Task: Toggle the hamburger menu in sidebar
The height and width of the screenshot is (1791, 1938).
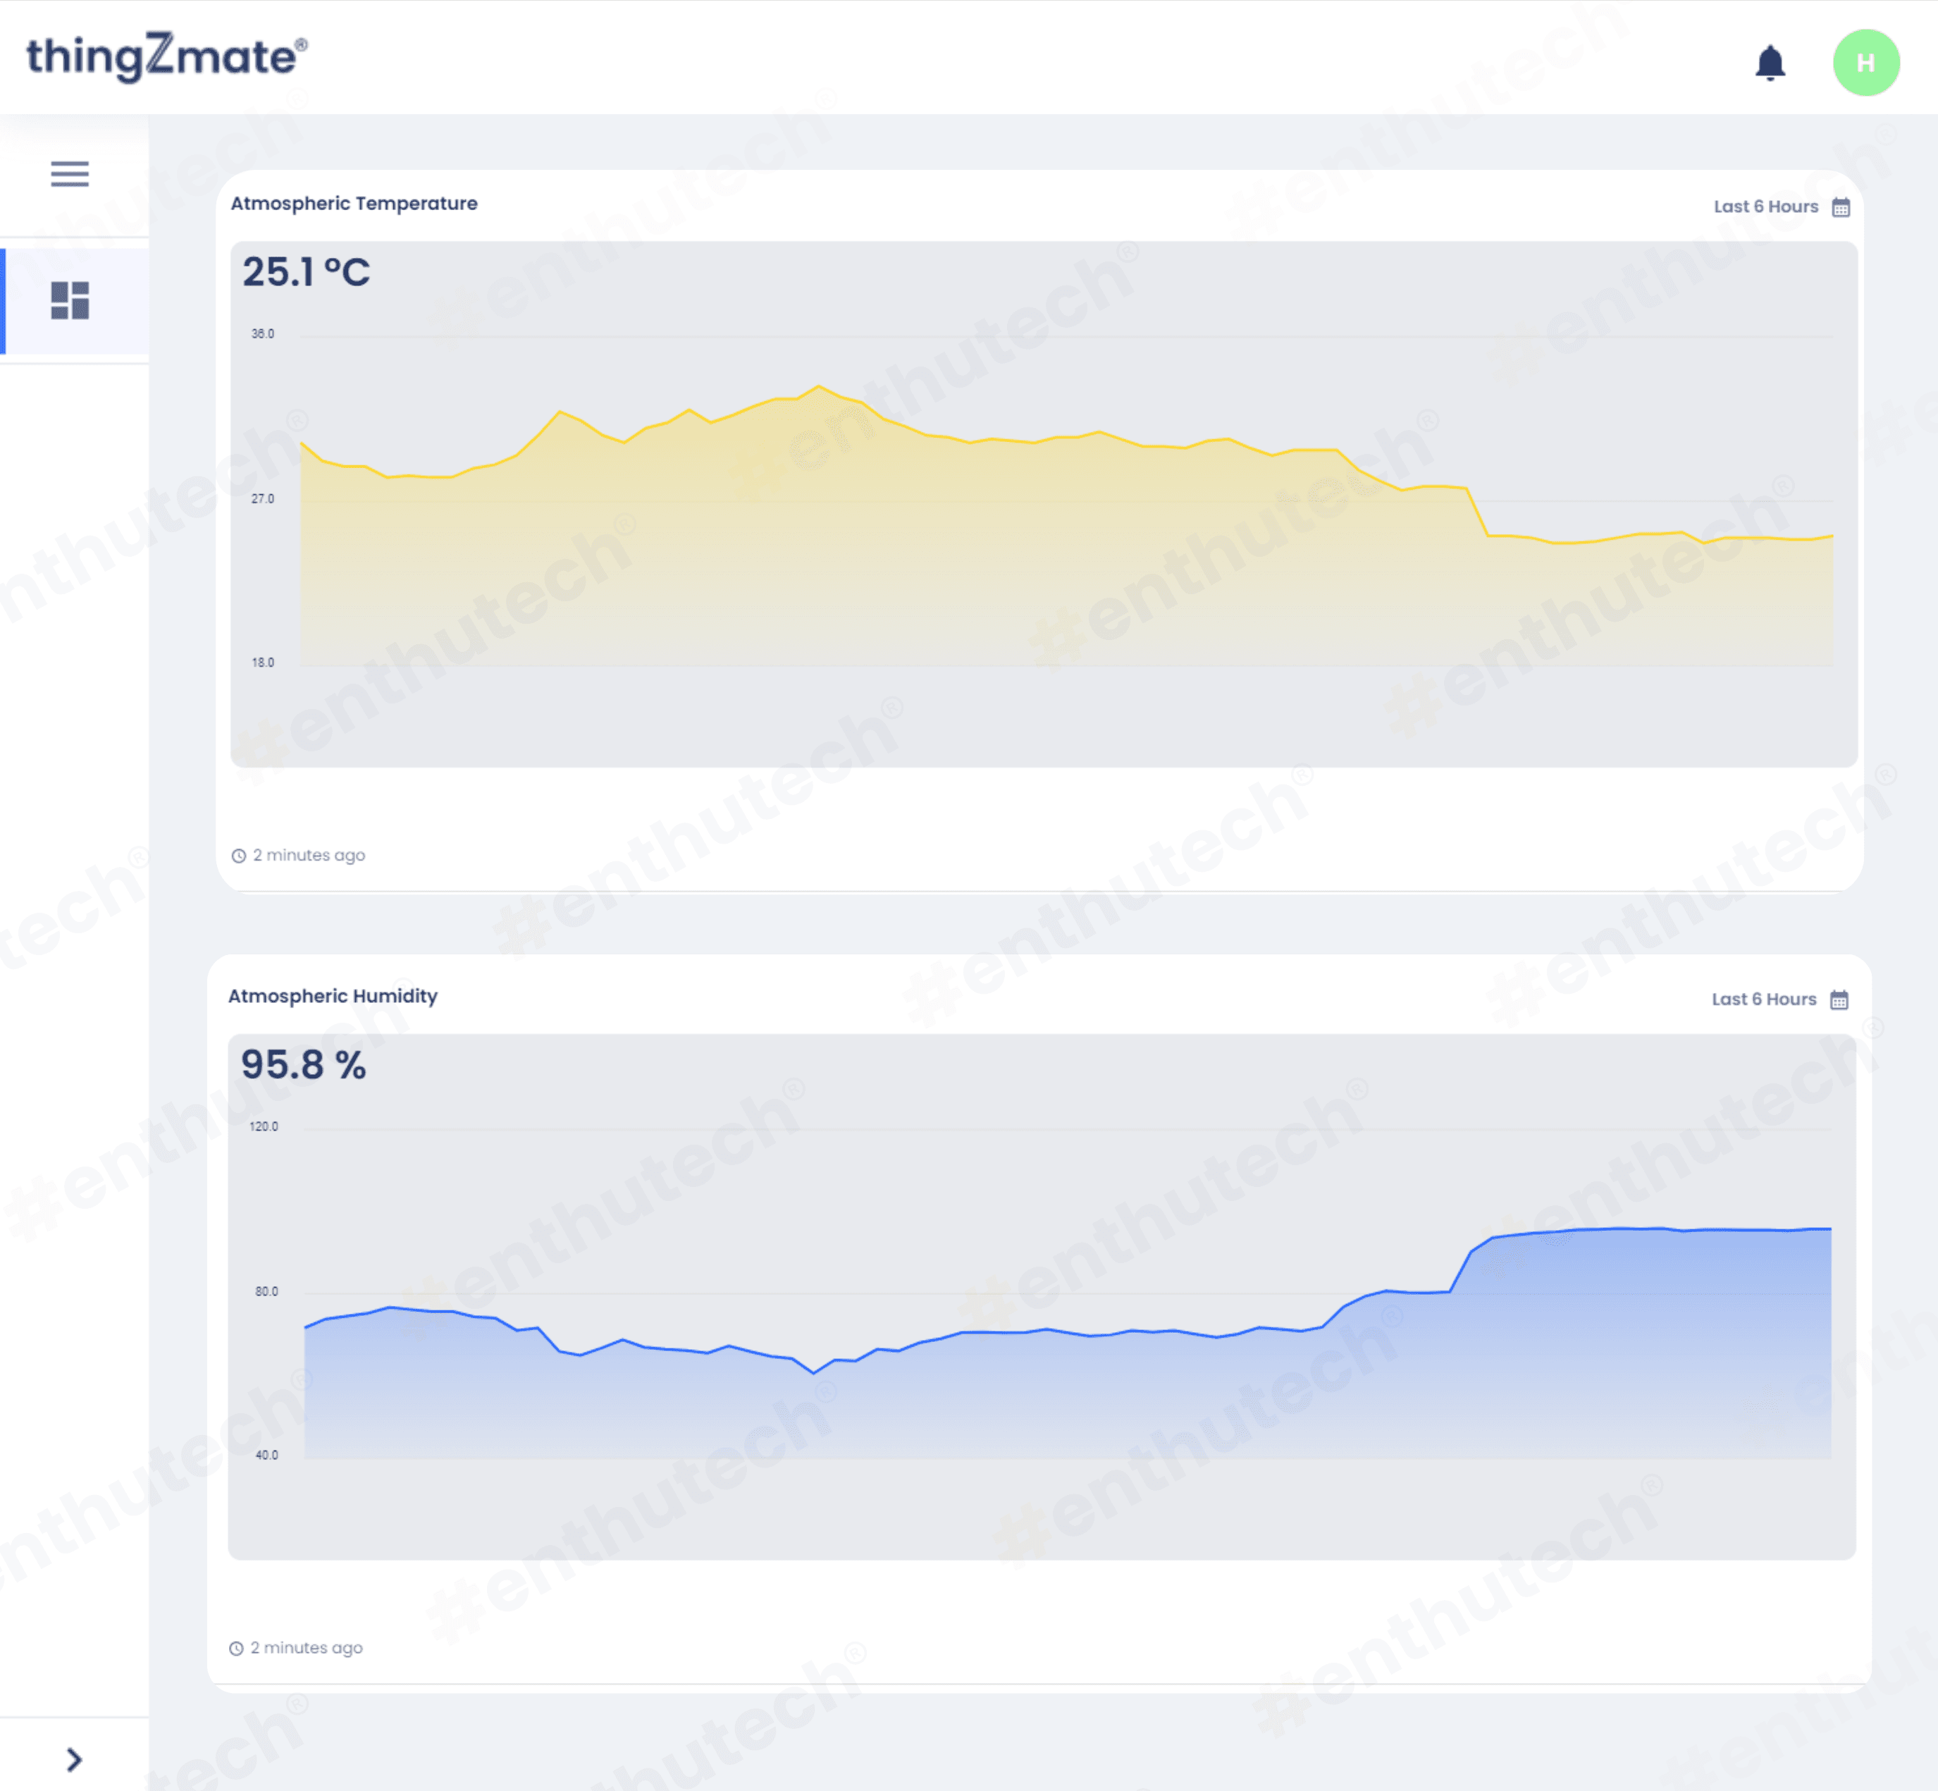Action: point(70,173)
